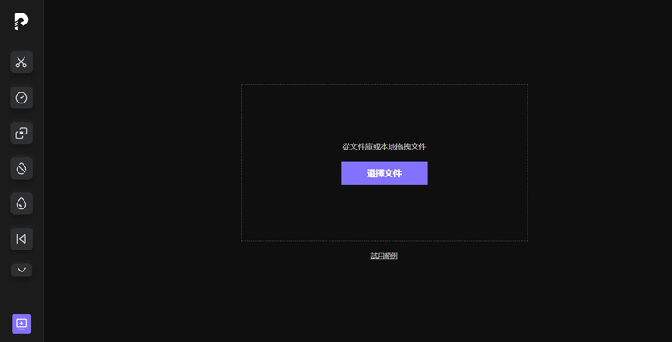The image size is (672, 342).
Task: Click the P logo in the sidebar
Action: tap(21, 22)
